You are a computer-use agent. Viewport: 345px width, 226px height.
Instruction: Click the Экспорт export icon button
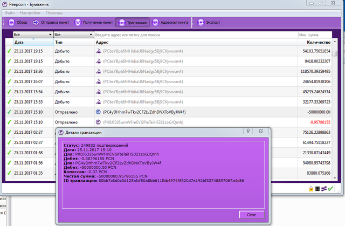click(x=209, y=23)
